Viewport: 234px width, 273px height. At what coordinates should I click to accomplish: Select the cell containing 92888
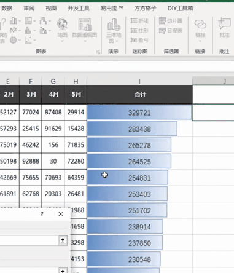[31, 161]
